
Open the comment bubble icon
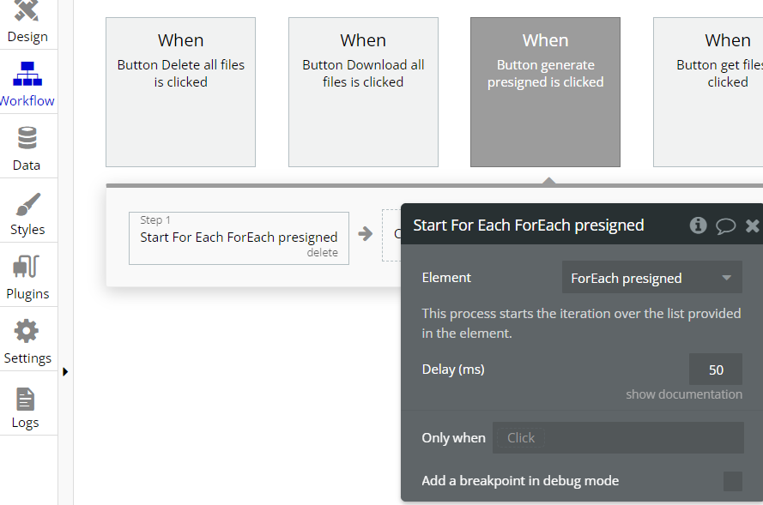click(x=725, y=225)
